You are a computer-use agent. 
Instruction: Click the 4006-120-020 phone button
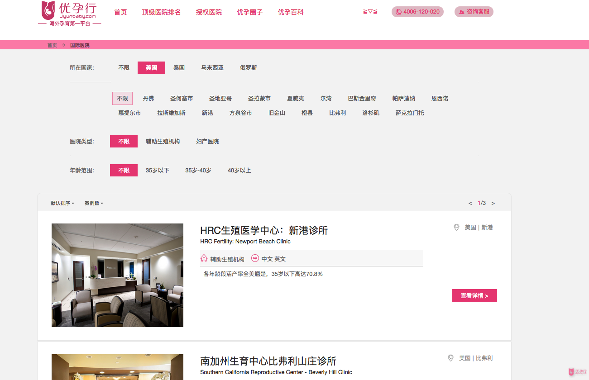click(417, 12)
